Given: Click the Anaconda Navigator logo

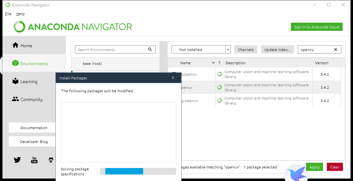Looking at the screenshot, I should tap(72, 27).
